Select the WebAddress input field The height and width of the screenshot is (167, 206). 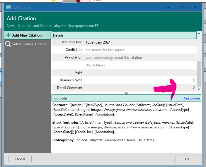coord(140,65)
